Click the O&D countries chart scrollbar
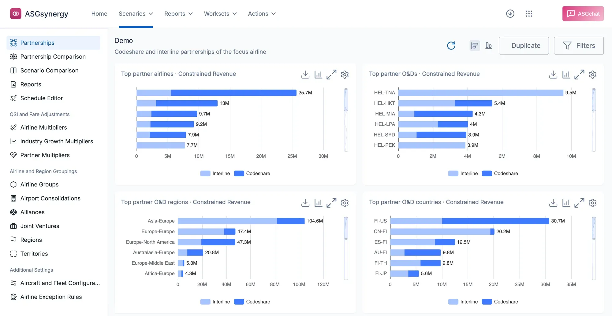This screenshot has height=316, width=612. 594,248
